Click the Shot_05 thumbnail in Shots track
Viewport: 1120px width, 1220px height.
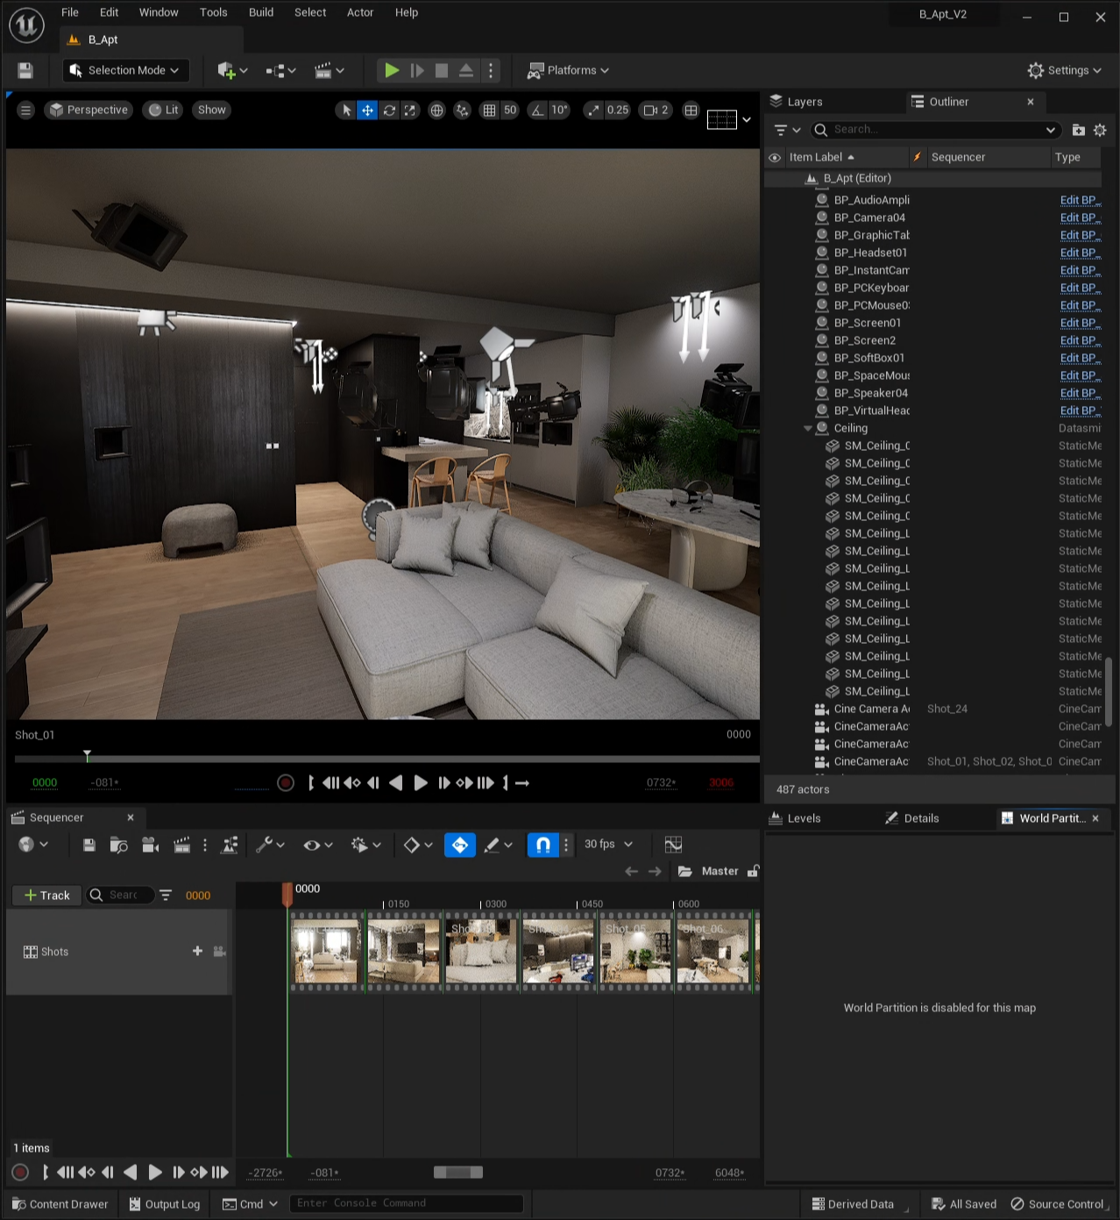(x=636, y=952)
